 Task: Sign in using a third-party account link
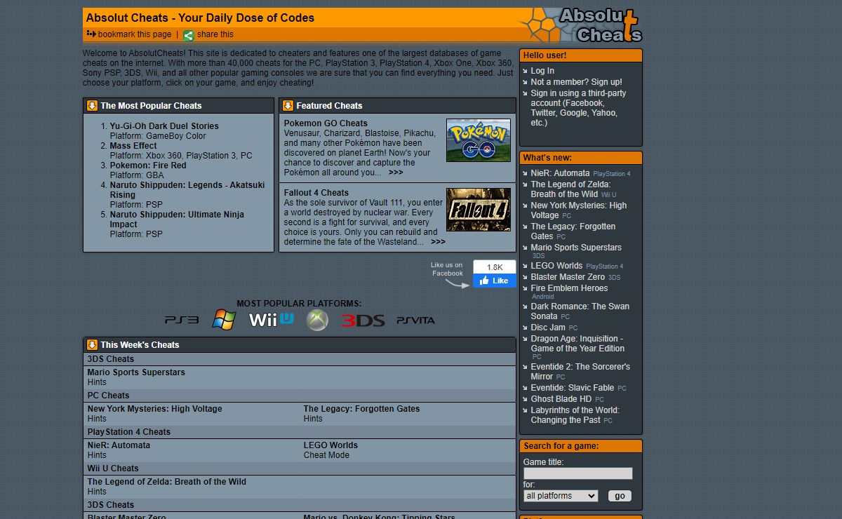[x=578, y=108]
